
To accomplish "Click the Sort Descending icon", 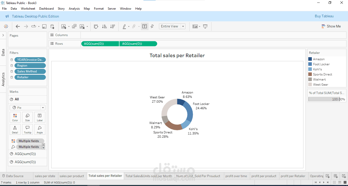I will tap(112, 26).
